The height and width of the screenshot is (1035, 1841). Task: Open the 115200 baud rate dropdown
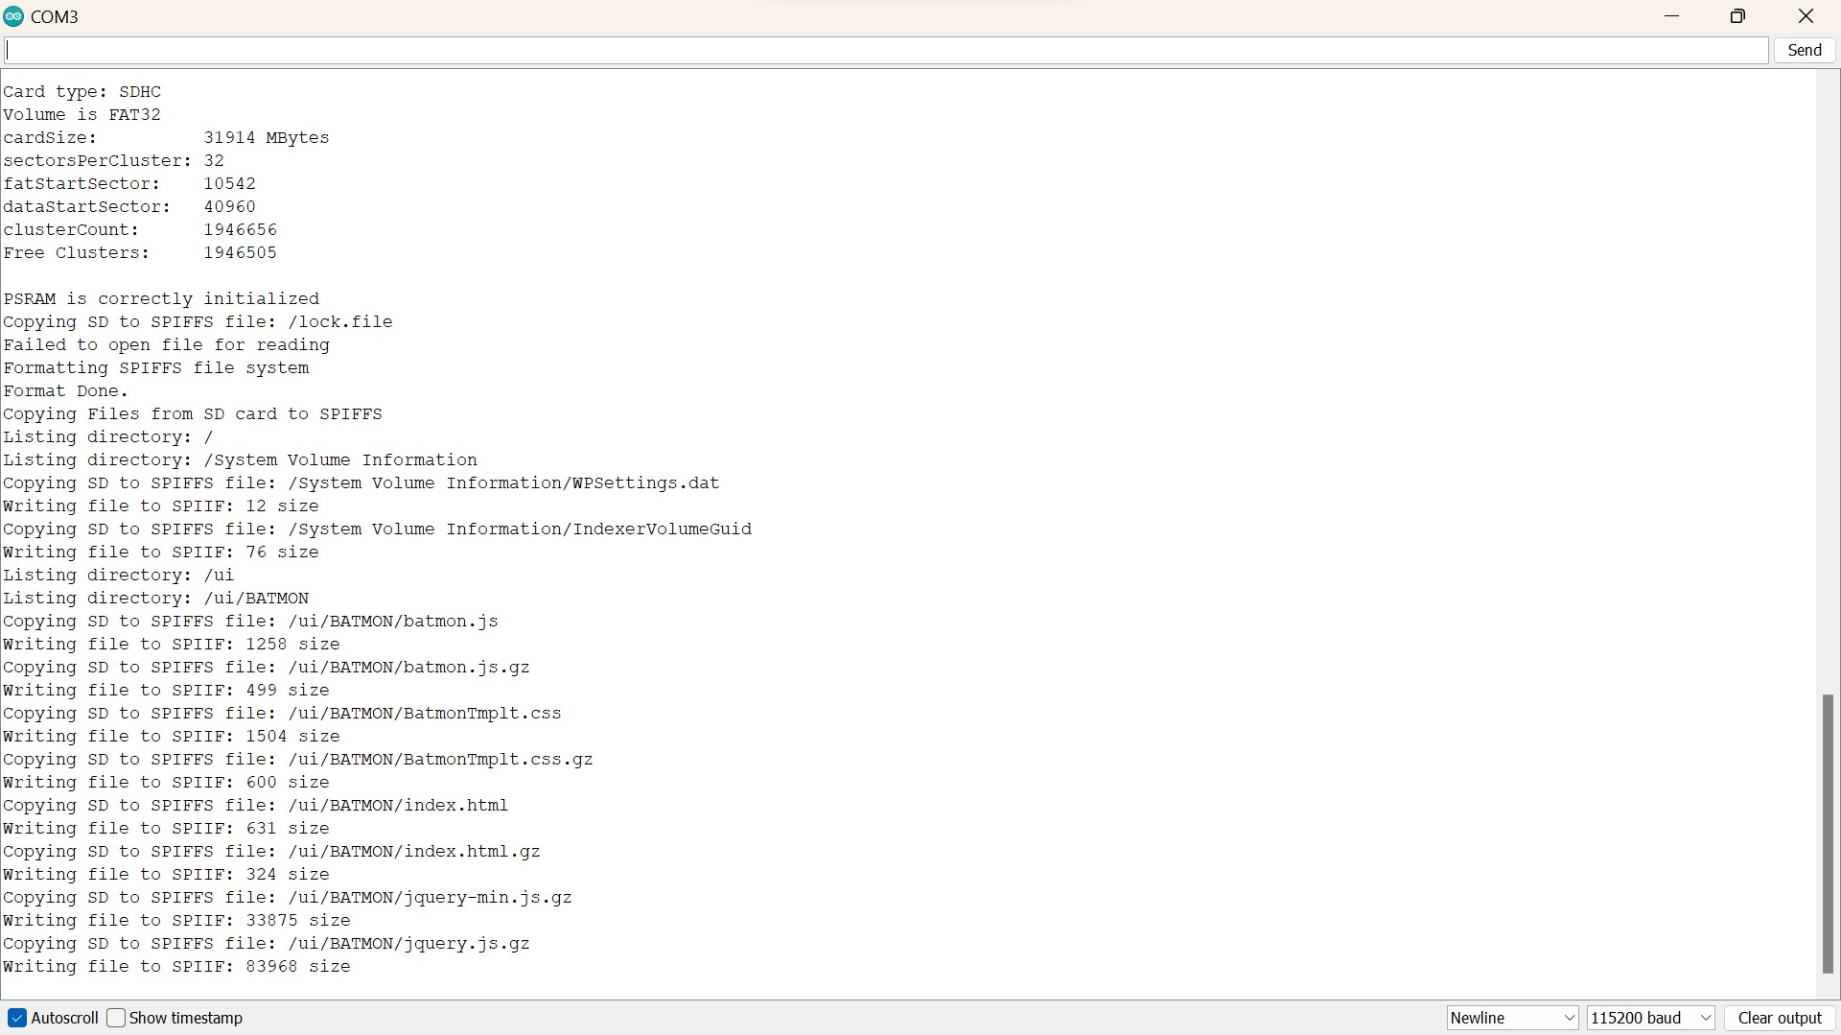(1651, 1018)
